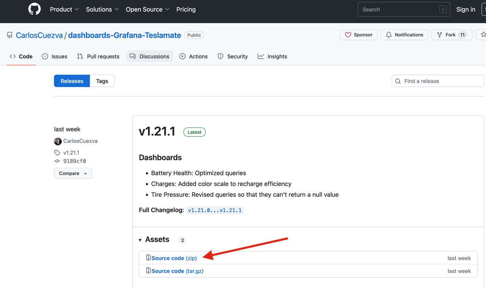Screen dimensions: 486x288
Task: Click the Sponsor heart button
Action: point(359,34)
